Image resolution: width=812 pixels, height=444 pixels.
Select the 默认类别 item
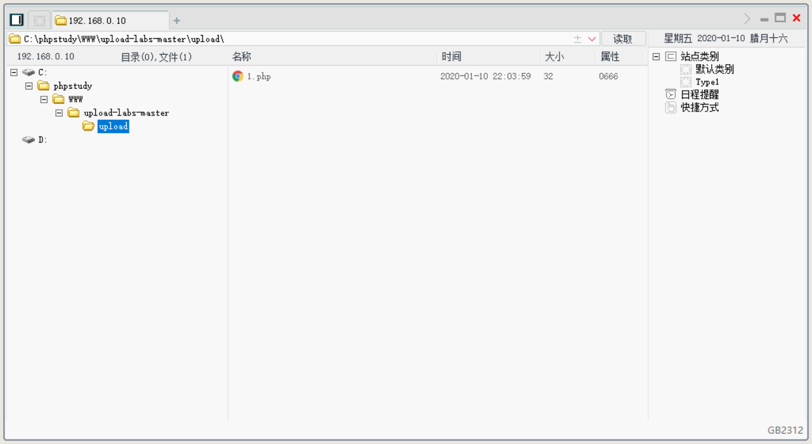(x=715, y=69)
